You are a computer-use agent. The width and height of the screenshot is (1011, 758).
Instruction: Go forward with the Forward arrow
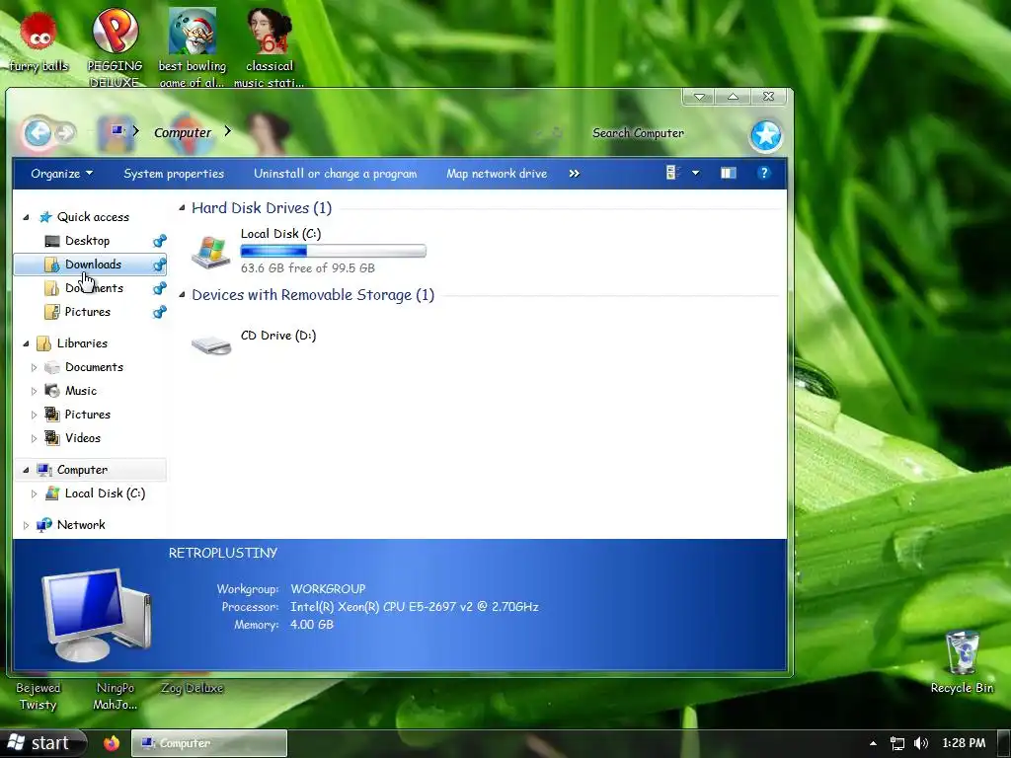[66, 133]
